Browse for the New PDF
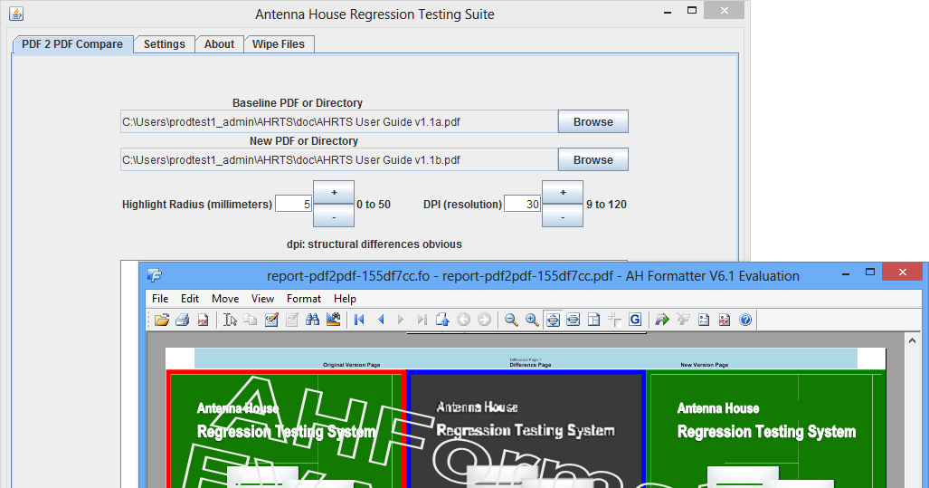 593,159
